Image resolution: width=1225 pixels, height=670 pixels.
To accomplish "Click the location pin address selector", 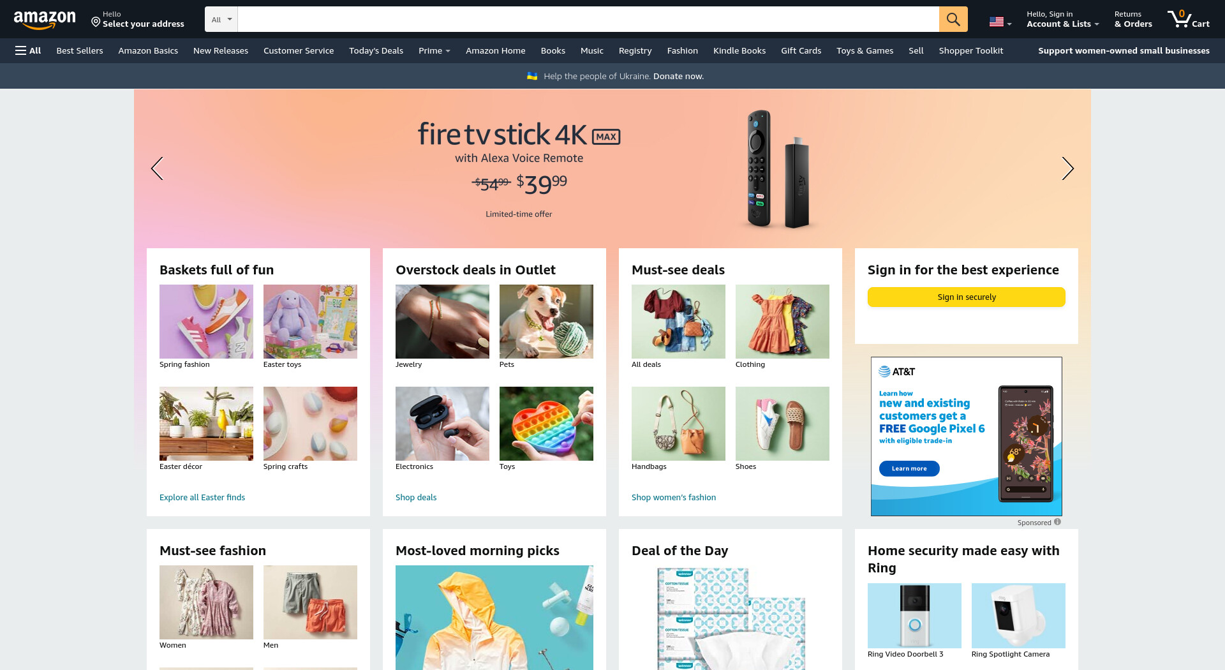I will [138, 19].
